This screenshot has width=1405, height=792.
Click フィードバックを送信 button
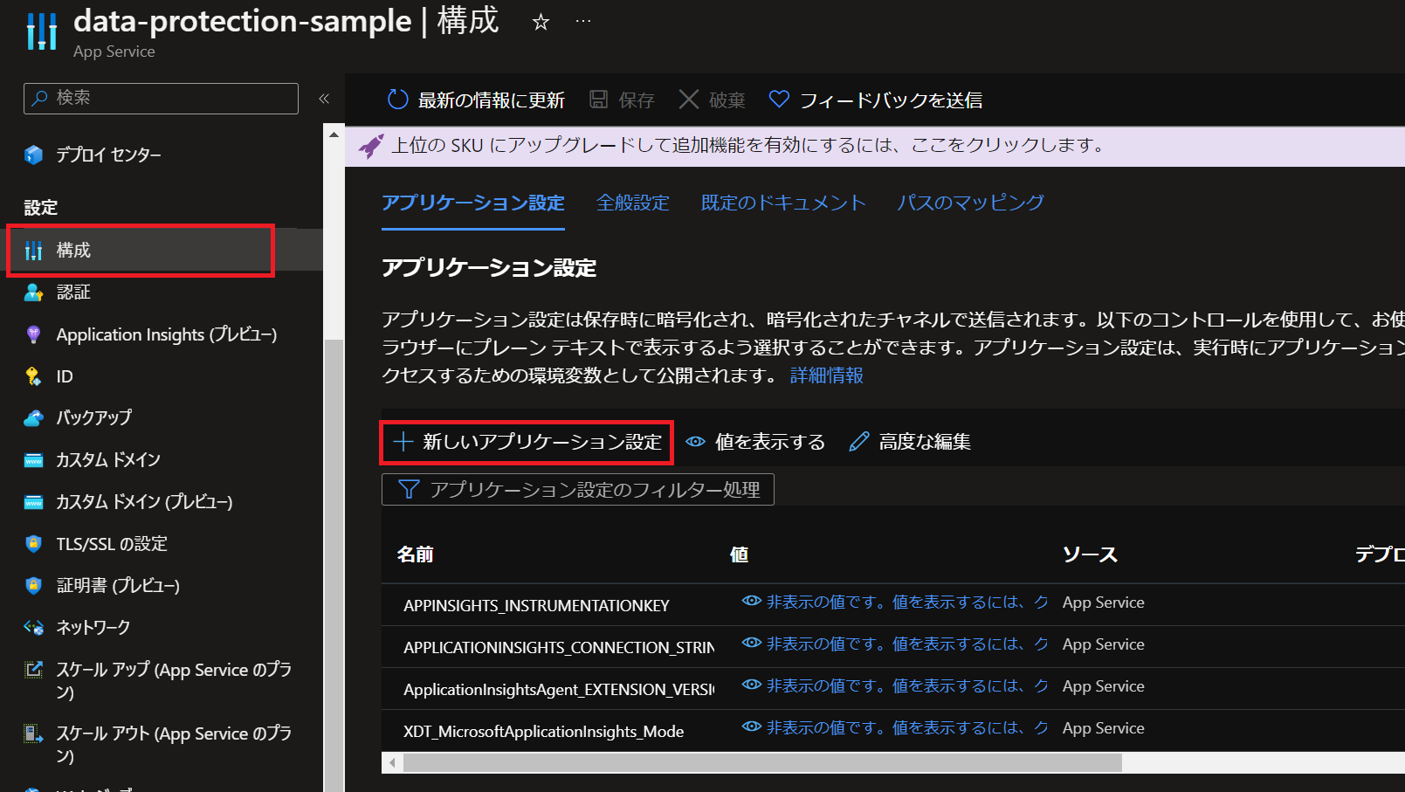[x=875, y=100]
